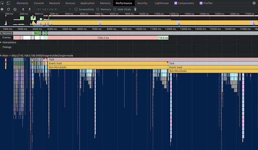
Task: Click the 12000 ms overview ruler mark
Action: click(174, 14)
